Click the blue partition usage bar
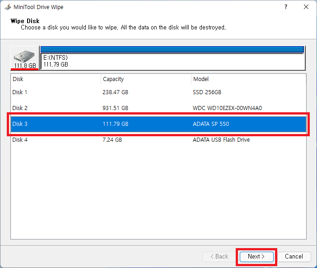The image size is (317, 268). click(172, 49)
